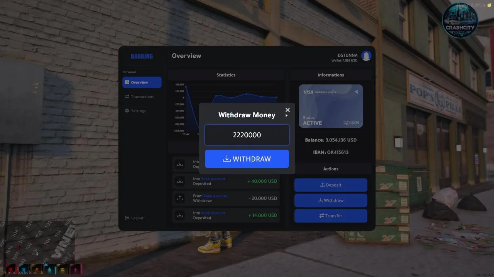The width and height of the screenshot is (494, 277).
Task: Click the IBAN: OK415613 text
Action: pos(331,152)
